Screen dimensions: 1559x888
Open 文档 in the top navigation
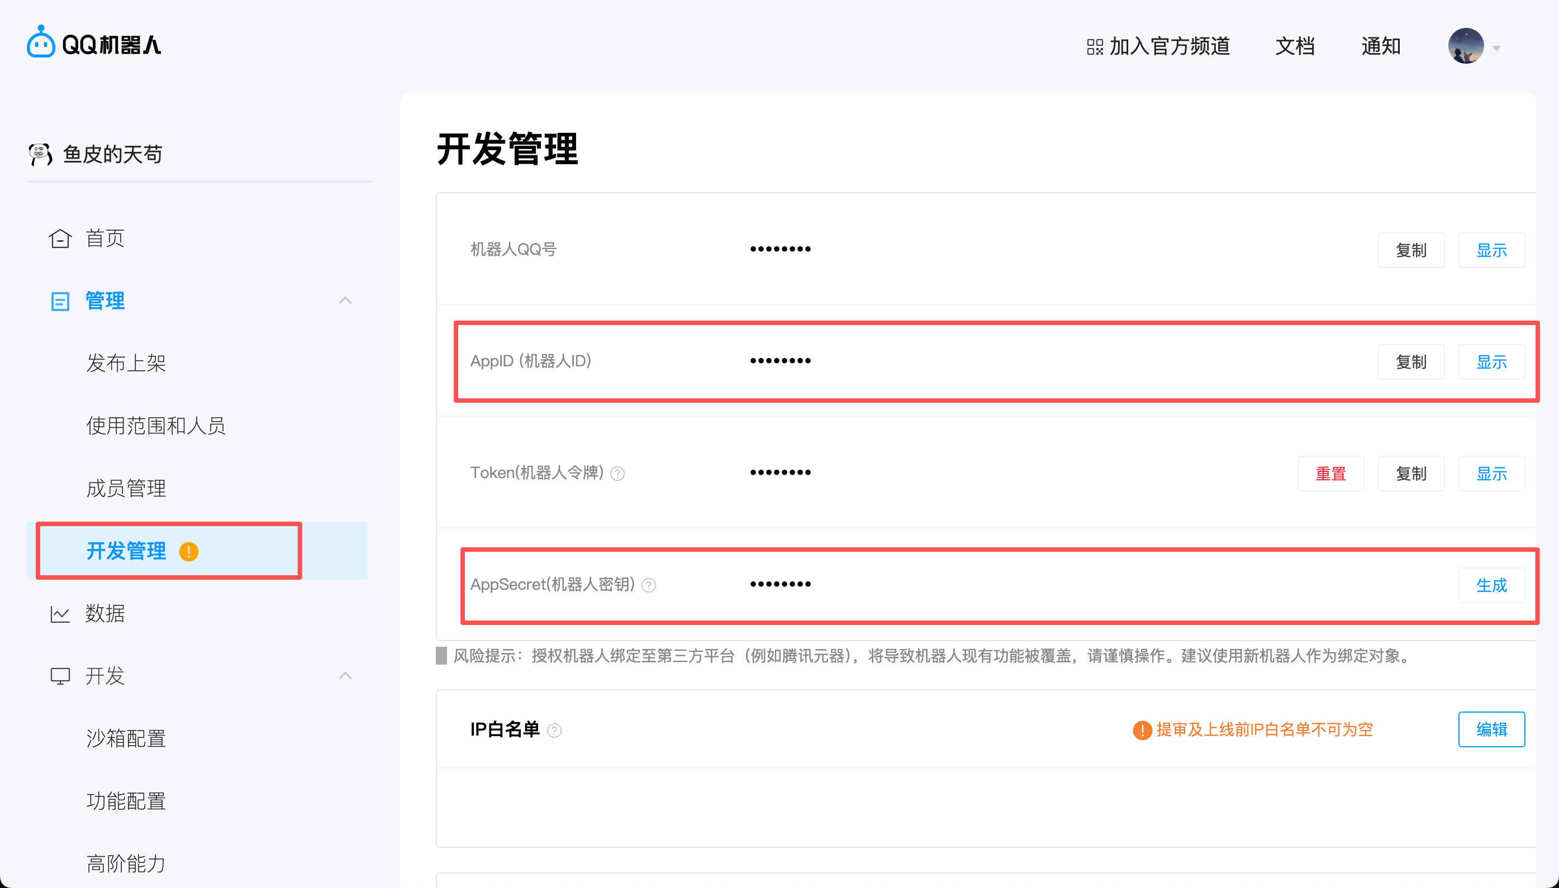click(x=1295, y=46)
